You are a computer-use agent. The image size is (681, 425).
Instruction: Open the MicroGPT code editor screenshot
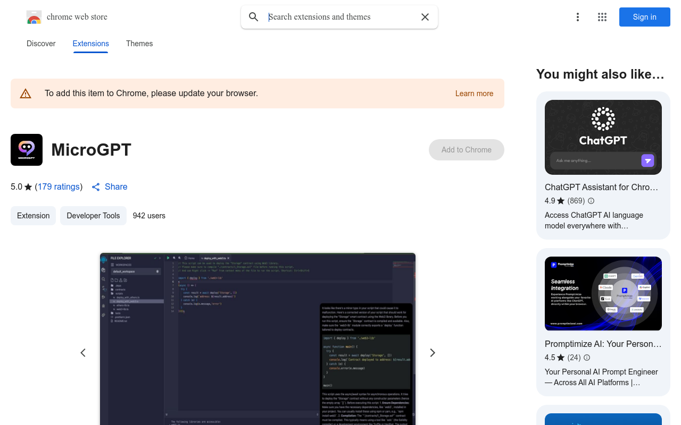(258, 339)
